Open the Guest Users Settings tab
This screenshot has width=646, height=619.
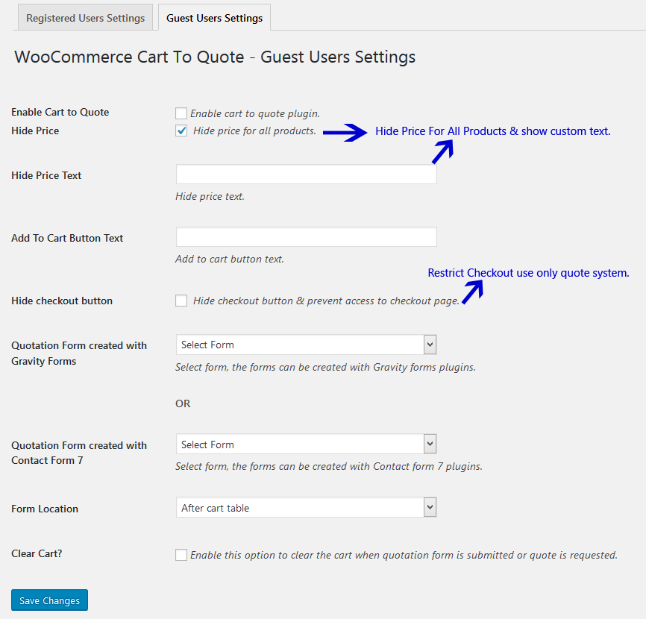pyautogui.click(x=214, y=18)
